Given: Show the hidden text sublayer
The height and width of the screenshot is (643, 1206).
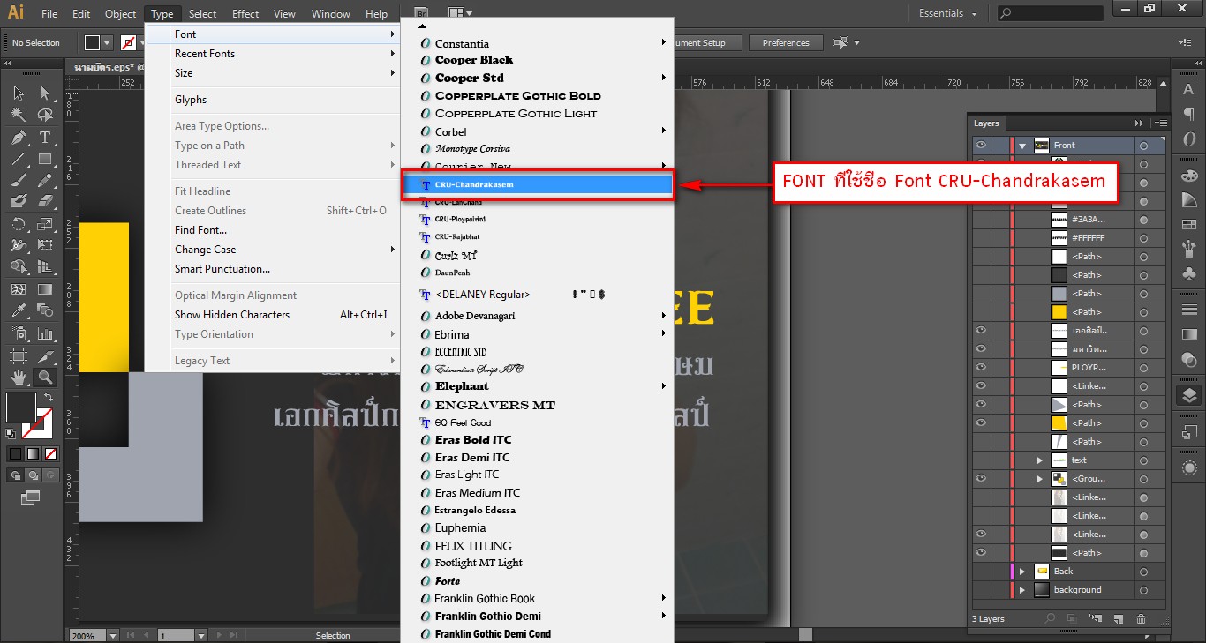Looking at the screenshot, I should [x=981, y=460].
